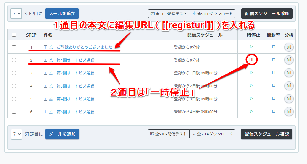Toggle play icon for STEP 5 pause column
This screenshot has width=307, height=164.
point(251,98)
